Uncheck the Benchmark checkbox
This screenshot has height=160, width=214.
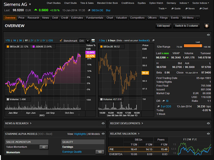click(61, 41)
